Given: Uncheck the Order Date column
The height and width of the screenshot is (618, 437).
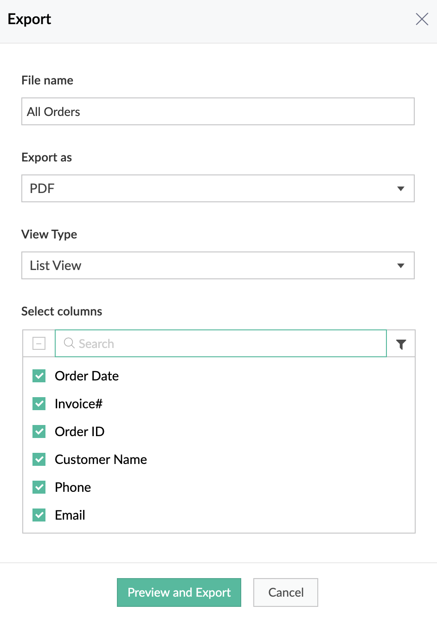Looking at the screenshot, I should [x=39, y=376].
